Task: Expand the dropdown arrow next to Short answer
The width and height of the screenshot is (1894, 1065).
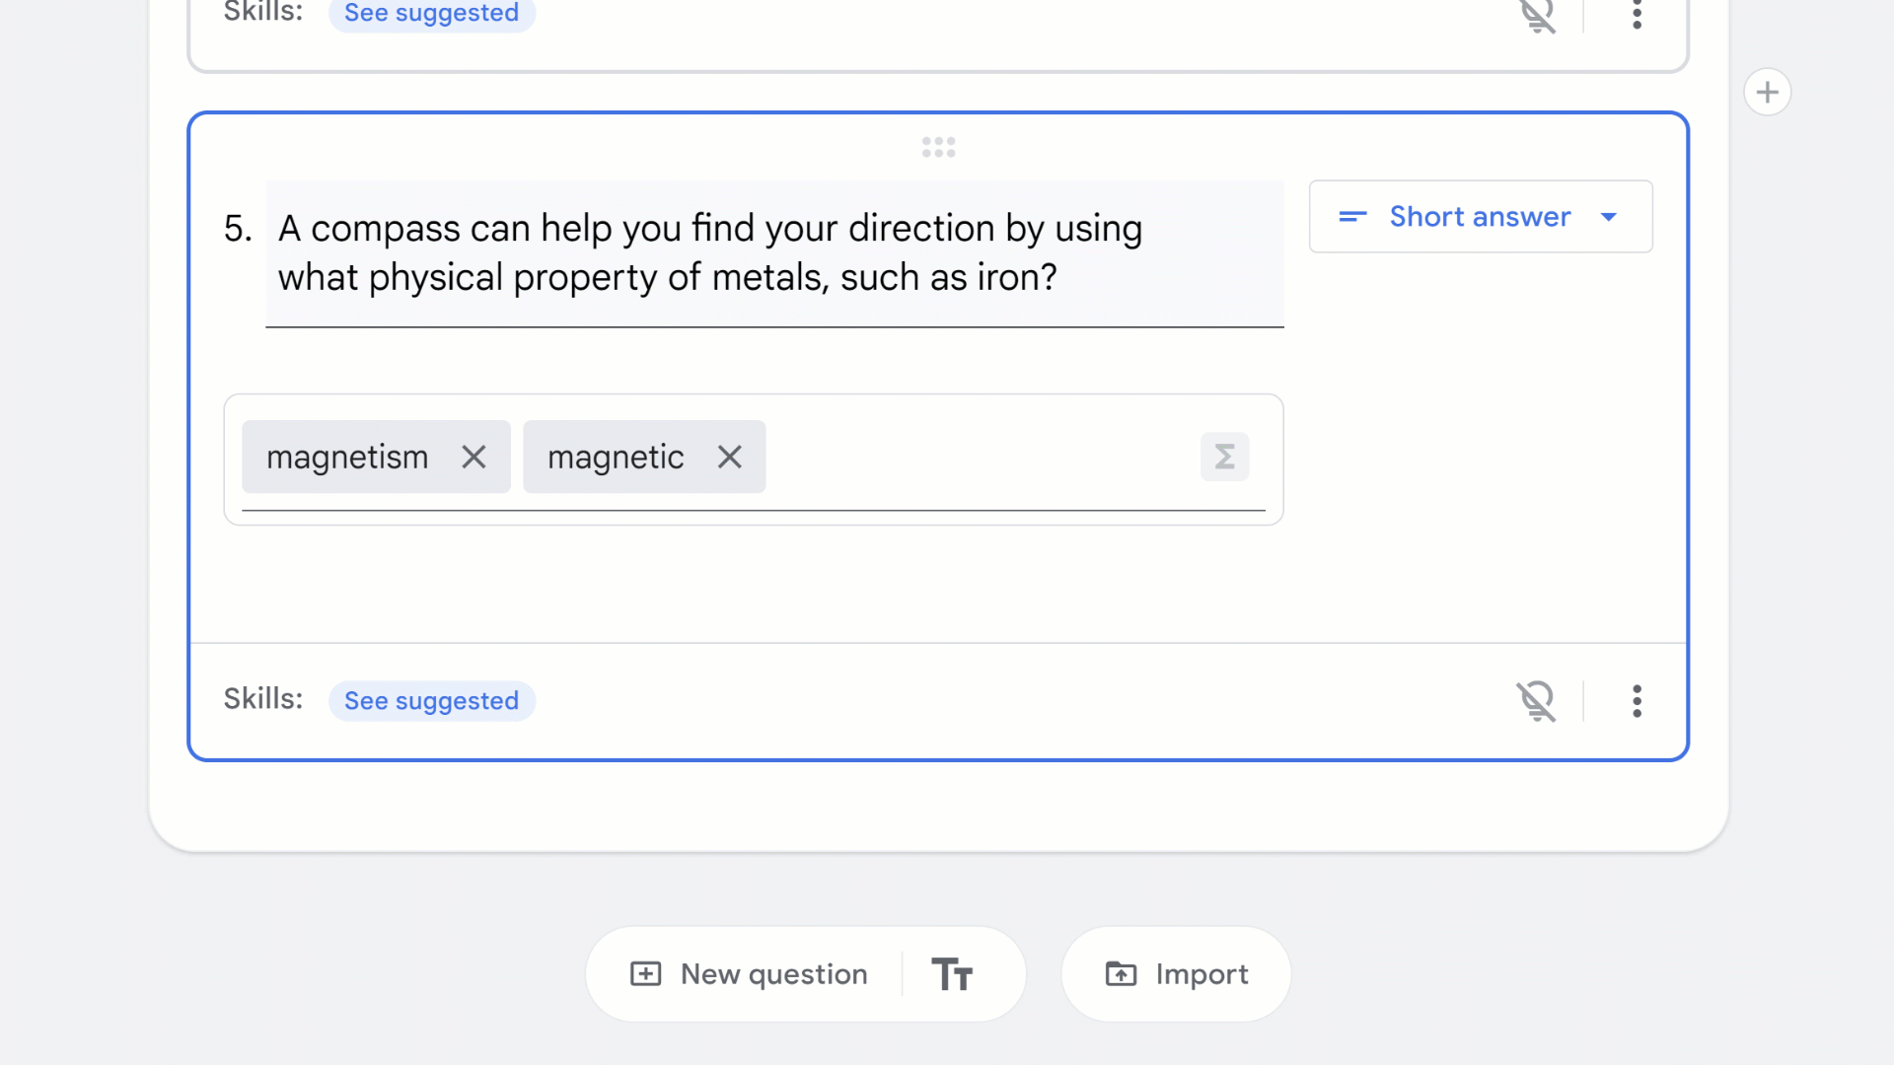Action: [x=1609, y=217]
